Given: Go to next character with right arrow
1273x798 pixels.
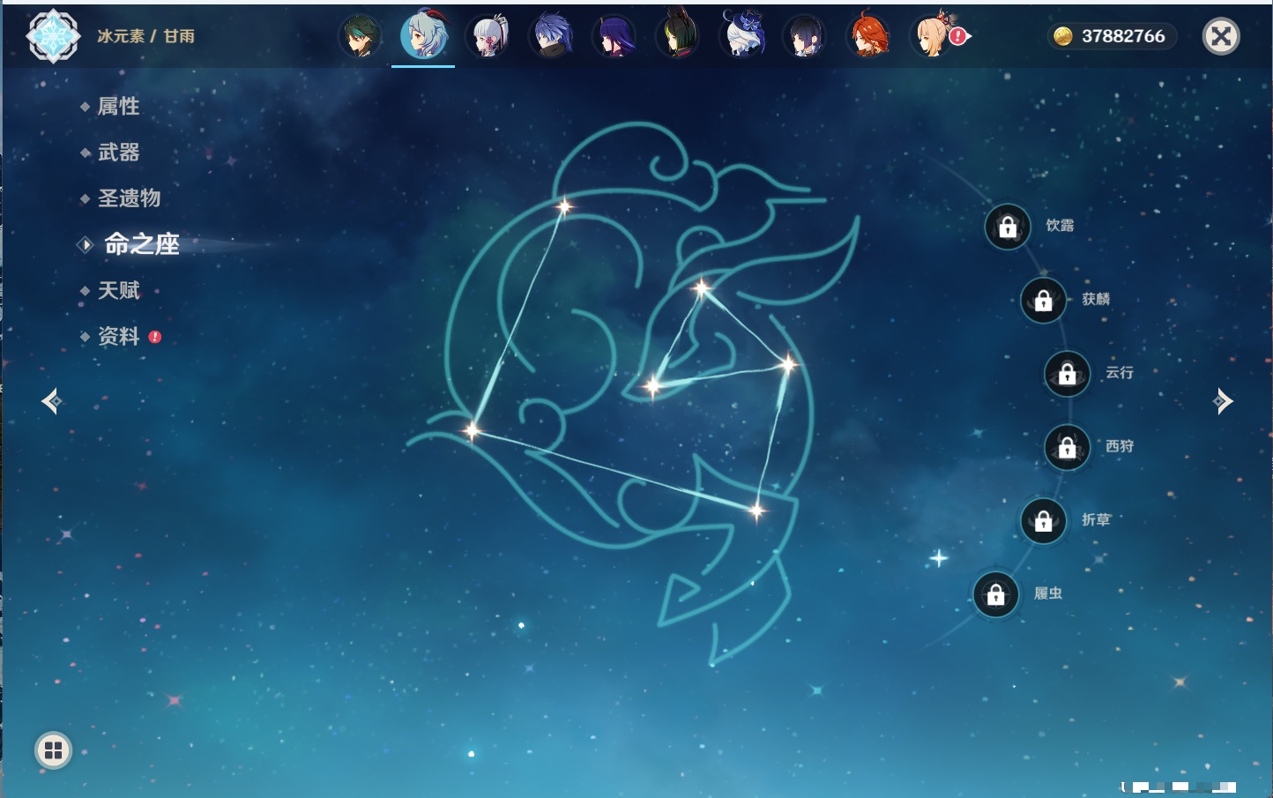Looking at the screenshot, I should point(1223,401).
